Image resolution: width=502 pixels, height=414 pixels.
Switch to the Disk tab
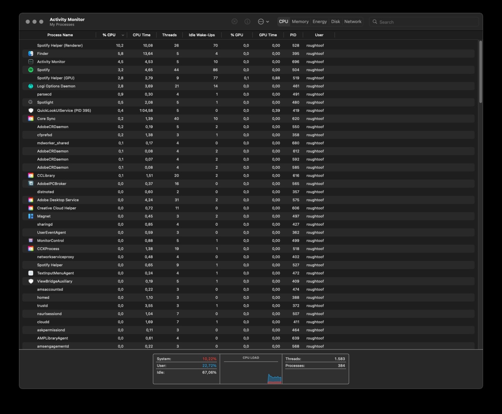(336, 21)
